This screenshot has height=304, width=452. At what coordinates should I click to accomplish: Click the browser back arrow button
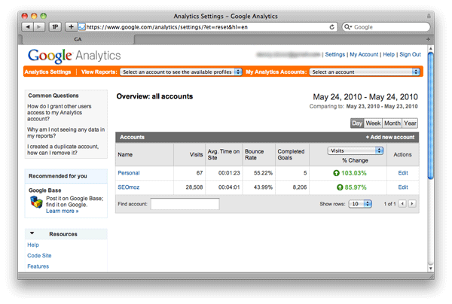[x=29, y=26]
